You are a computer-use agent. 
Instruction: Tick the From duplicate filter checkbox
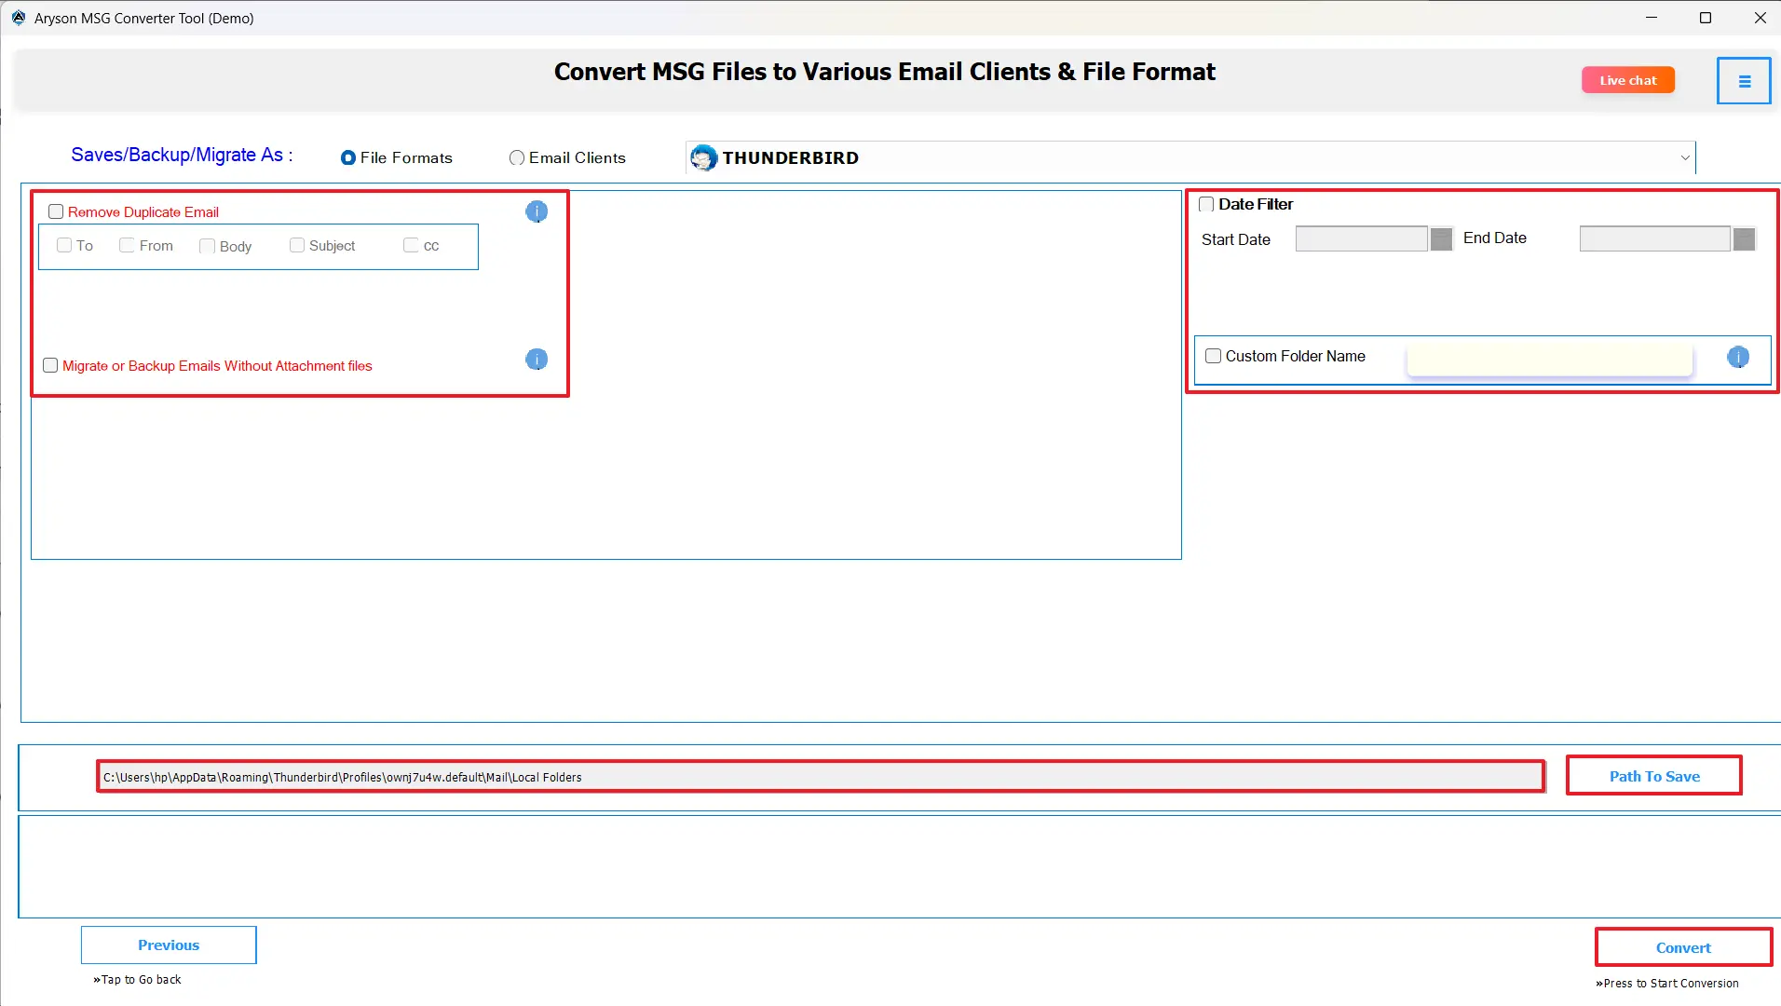(x=128, y=245)
